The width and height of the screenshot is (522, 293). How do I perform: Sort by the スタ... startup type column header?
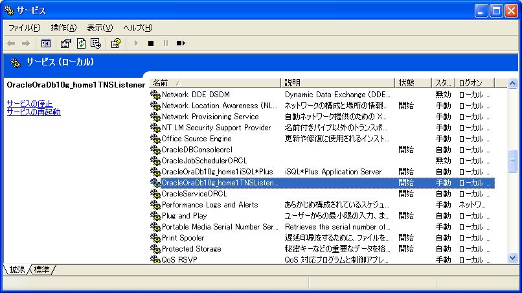click(x=444, y=83)
